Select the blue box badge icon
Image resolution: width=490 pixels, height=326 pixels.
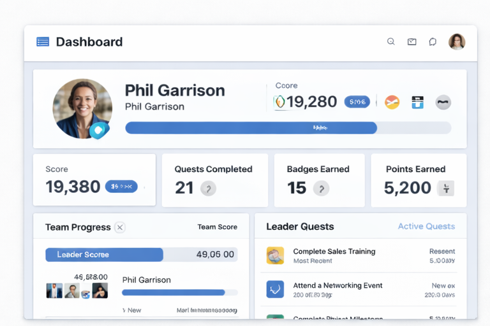(x=417, y=102)
